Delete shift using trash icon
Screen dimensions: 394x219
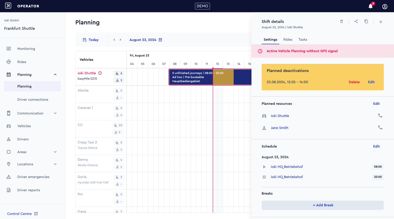click(342, 22)
